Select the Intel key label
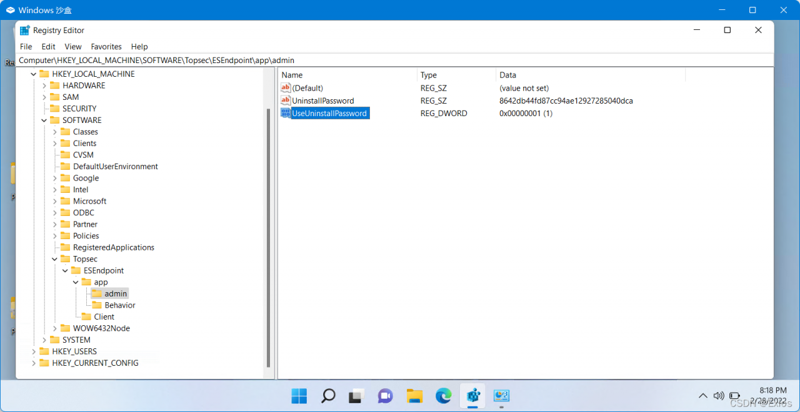800x412 pixels. click(x=81, y=190)
